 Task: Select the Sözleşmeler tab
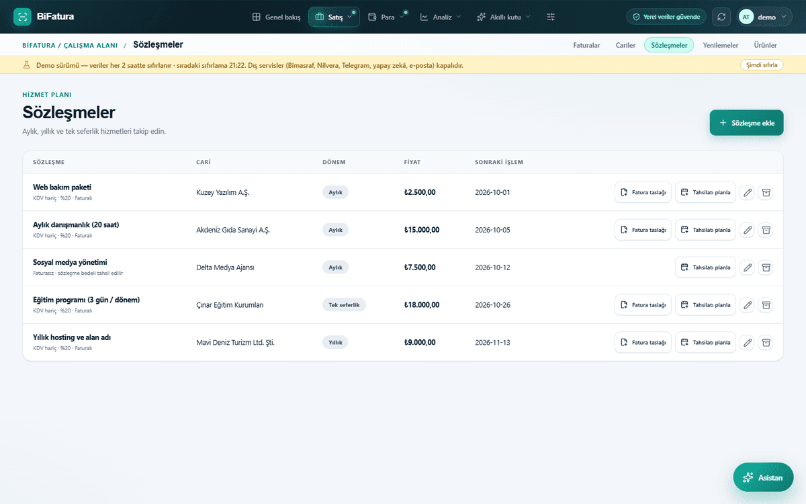669,45
